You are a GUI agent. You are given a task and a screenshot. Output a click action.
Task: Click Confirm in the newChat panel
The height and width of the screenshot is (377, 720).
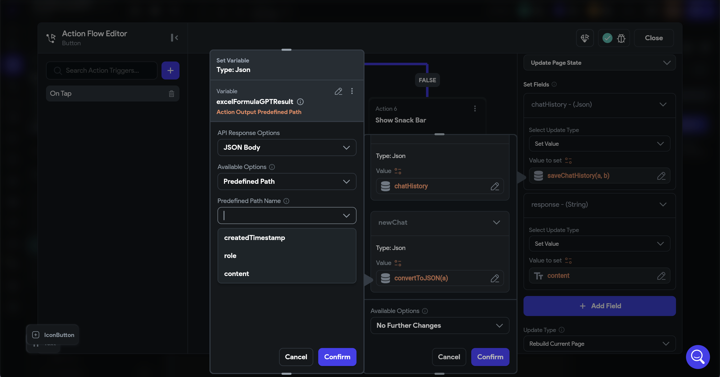(x=490, y=357)
